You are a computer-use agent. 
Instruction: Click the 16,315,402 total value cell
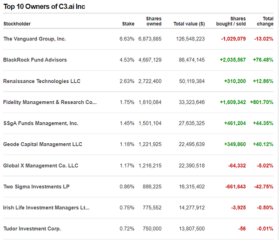point(192,187)
